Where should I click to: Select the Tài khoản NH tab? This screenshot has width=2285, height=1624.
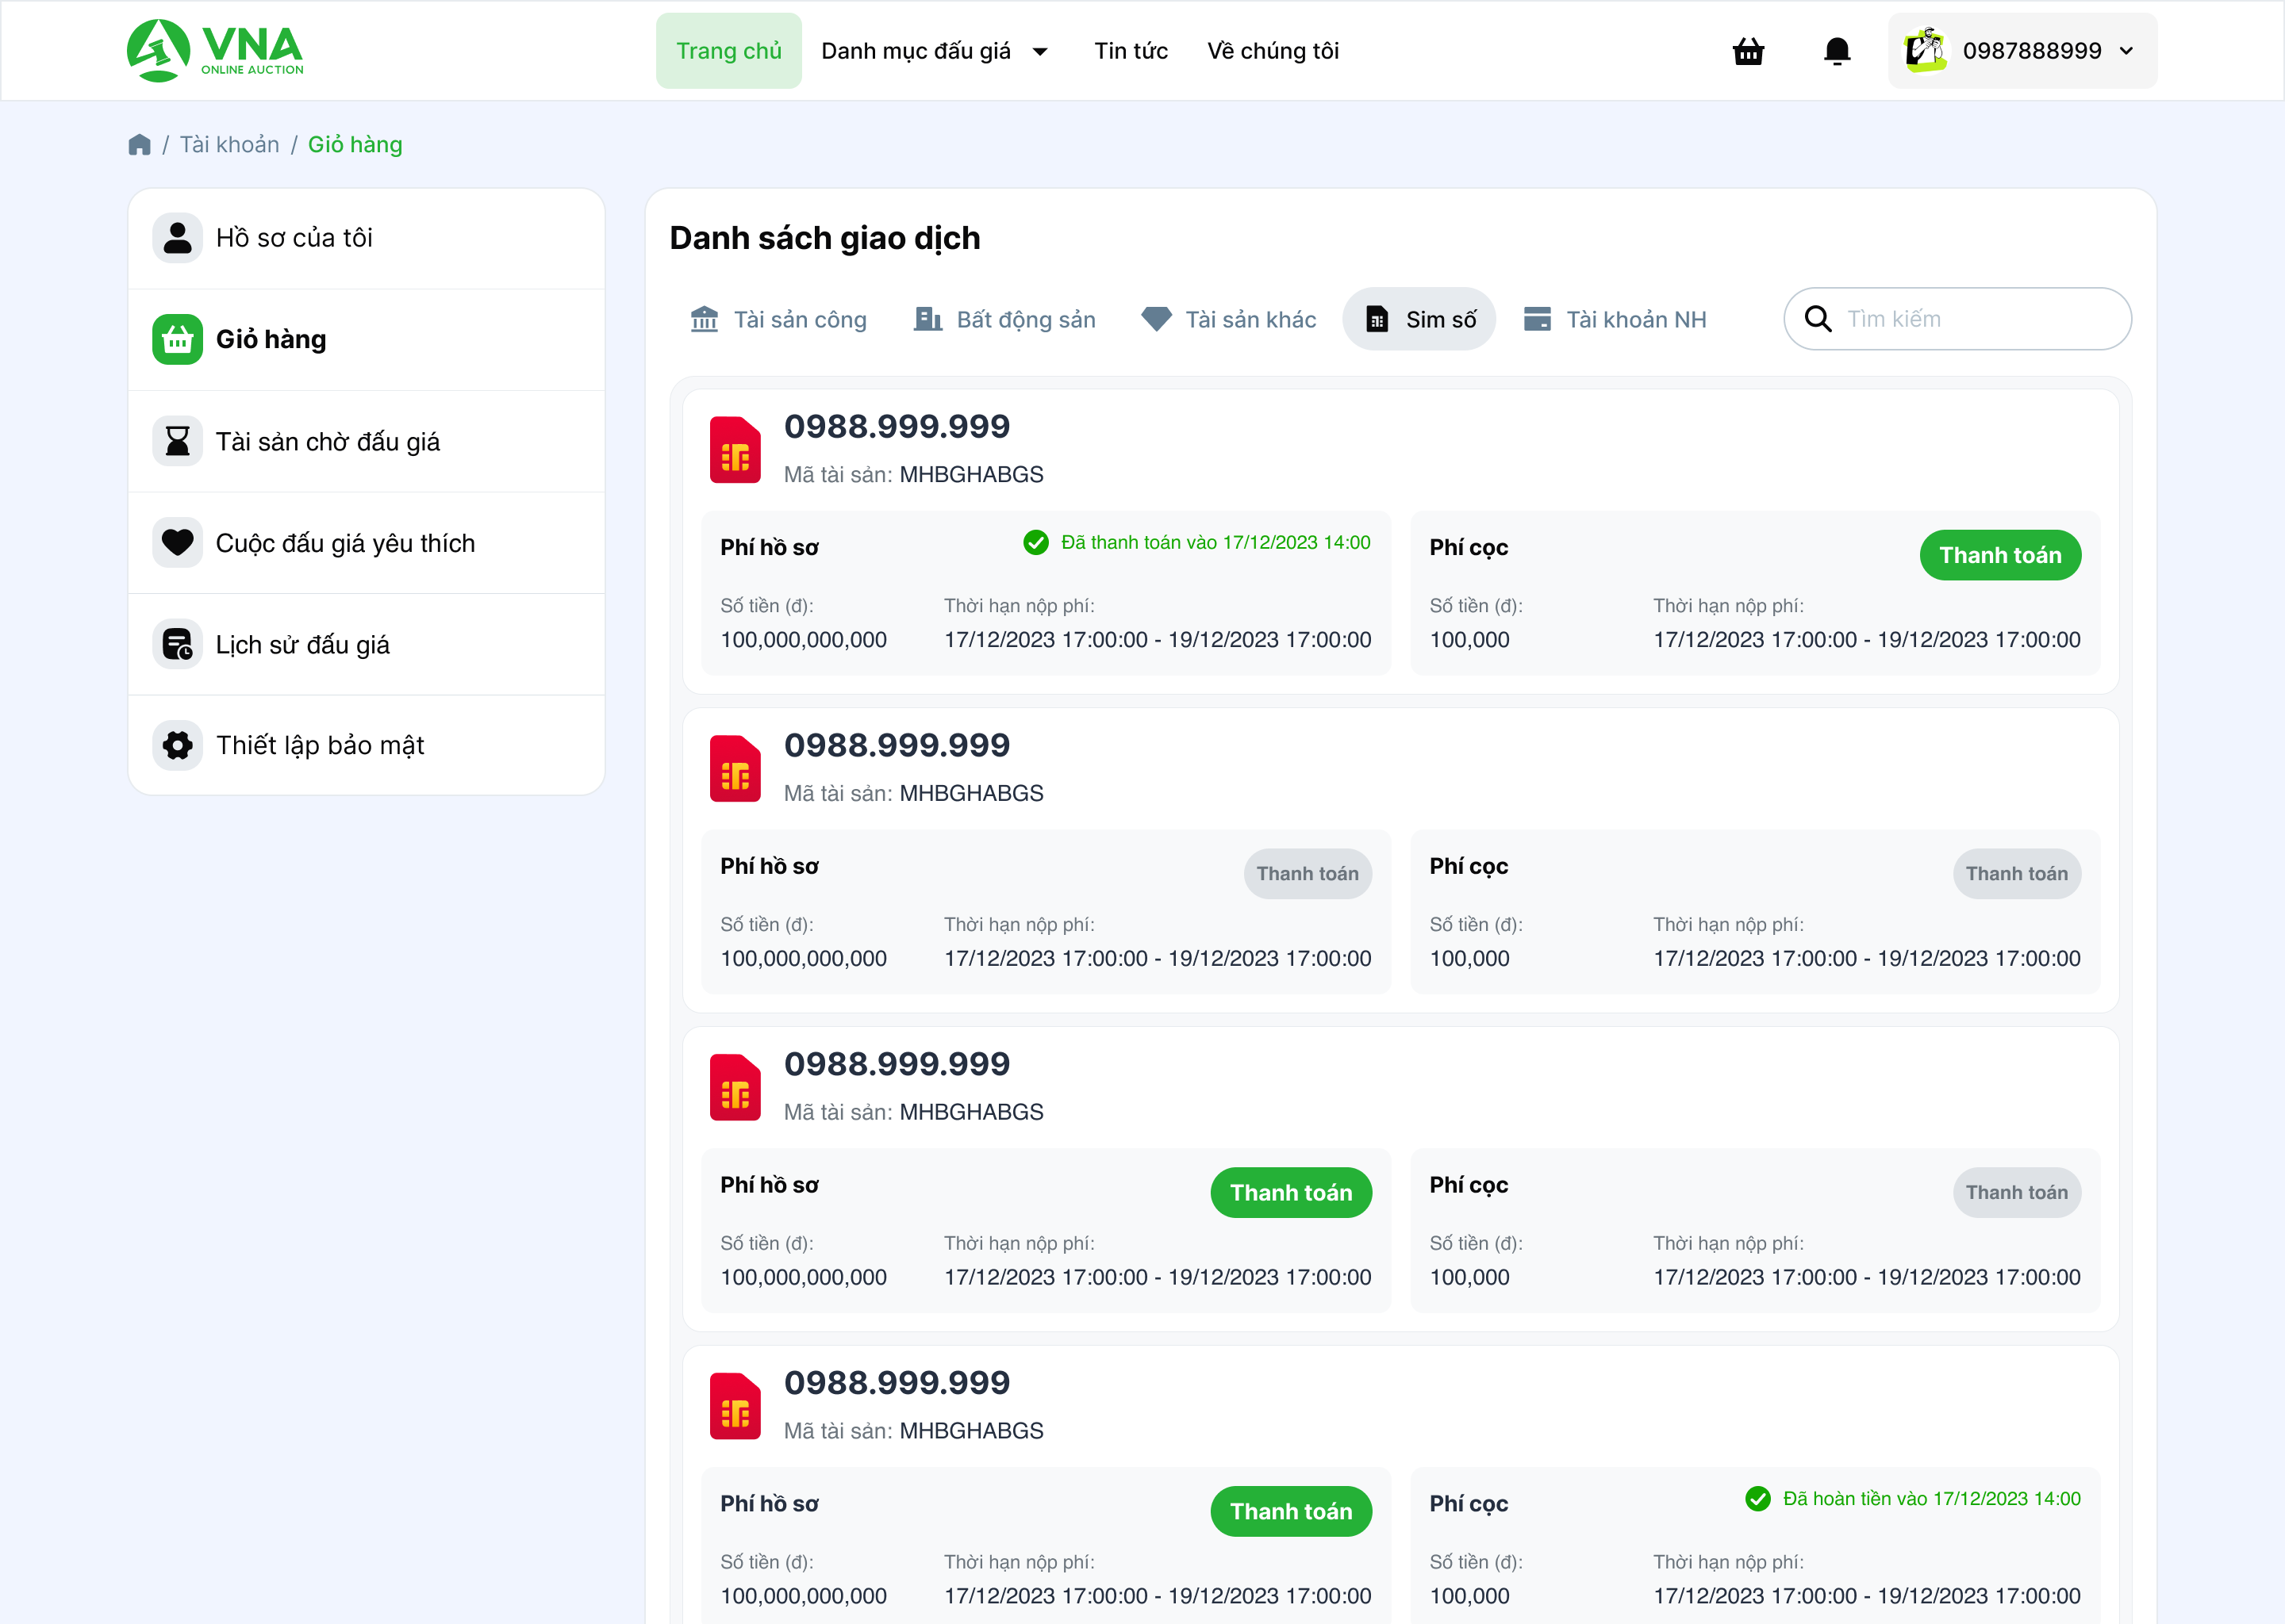tap(1615, 319)
